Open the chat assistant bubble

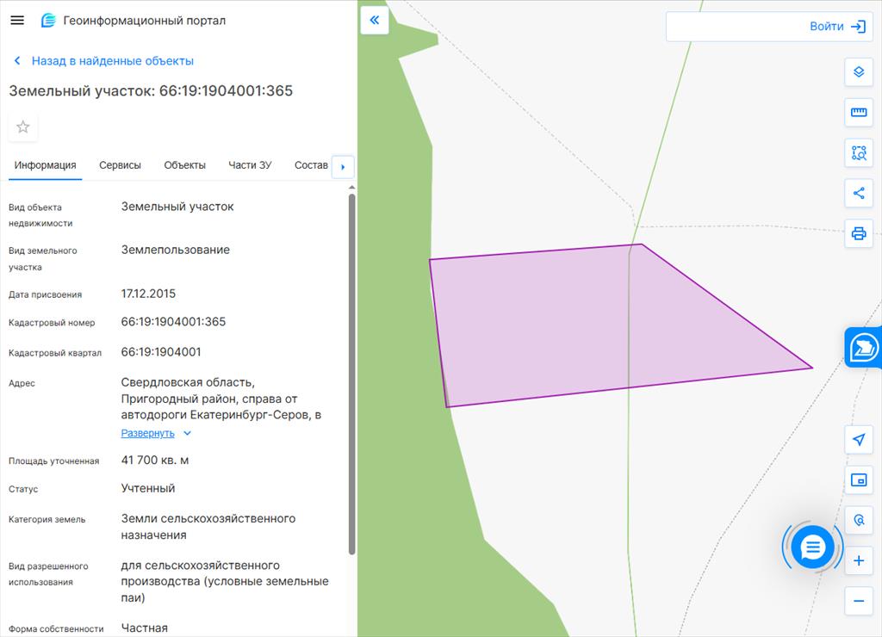click(x=812, y=547)
